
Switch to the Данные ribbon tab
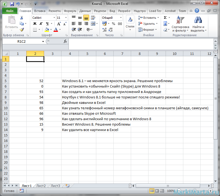(x=85, y=11)
